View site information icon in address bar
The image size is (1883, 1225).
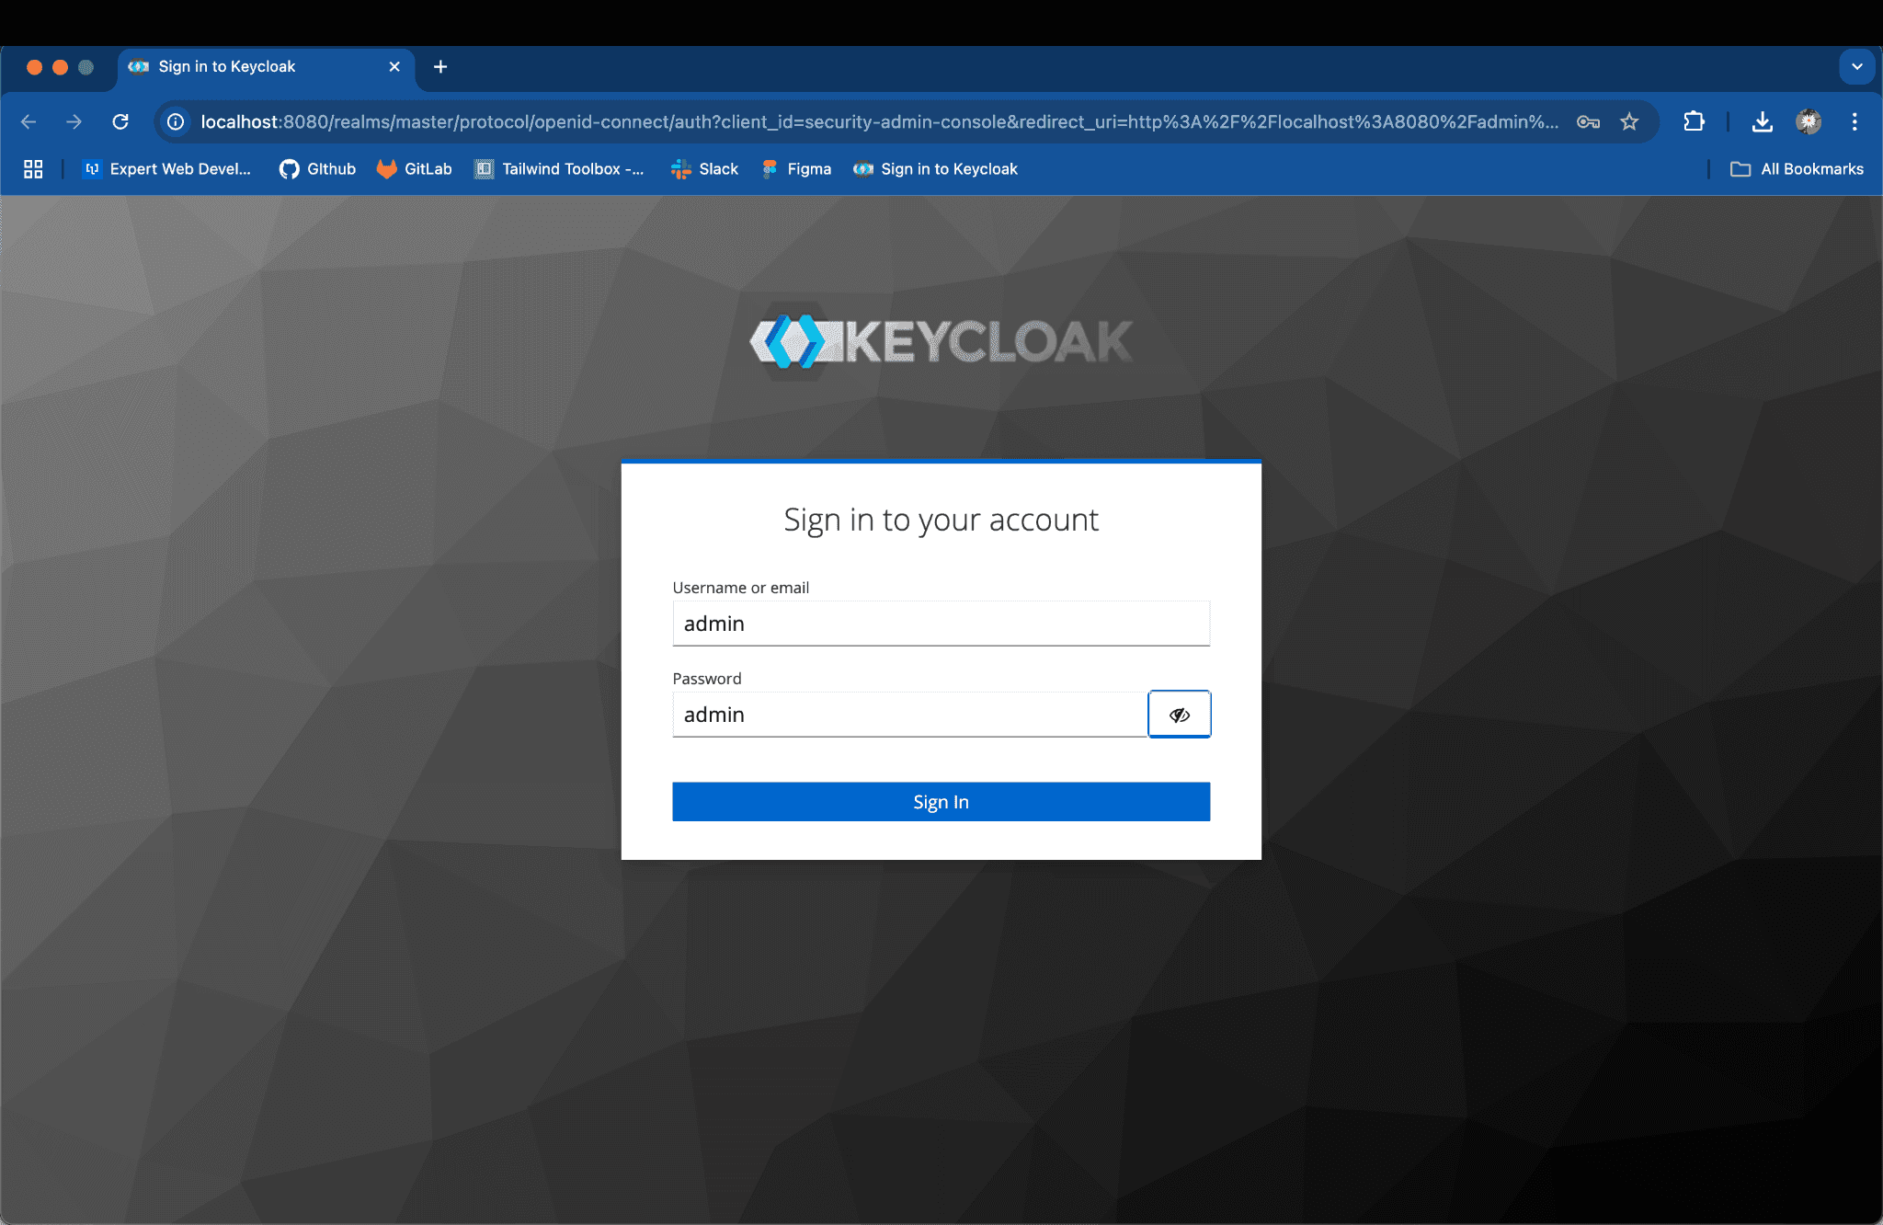176,121
